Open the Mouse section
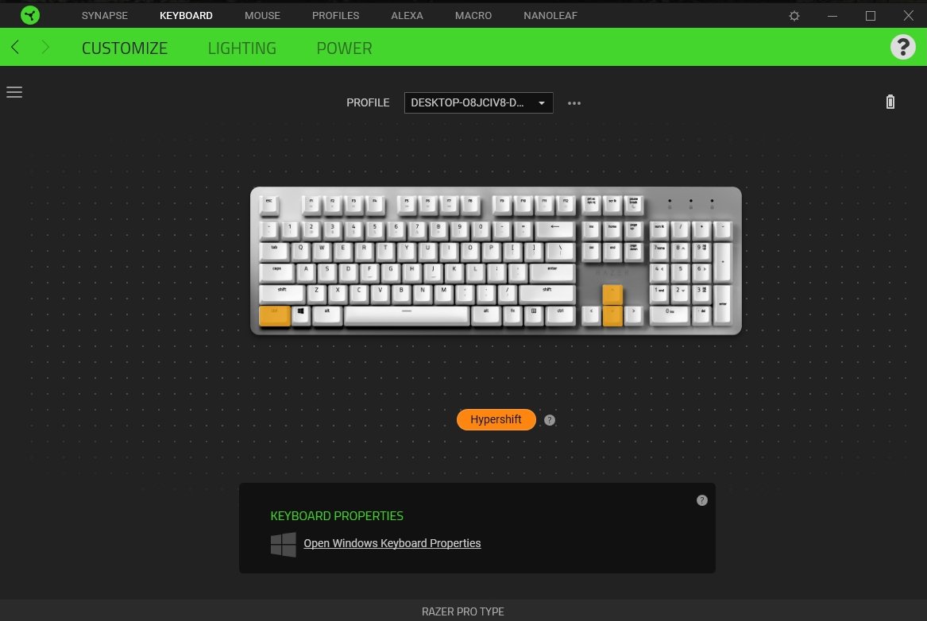 (x=262, y=15)
